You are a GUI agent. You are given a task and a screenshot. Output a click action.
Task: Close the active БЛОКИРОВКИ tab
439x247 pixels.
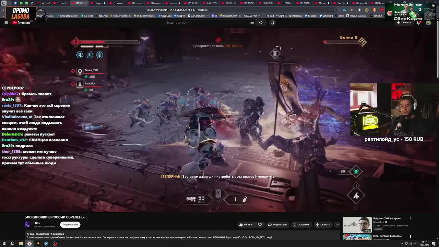[x=86, y=3]
